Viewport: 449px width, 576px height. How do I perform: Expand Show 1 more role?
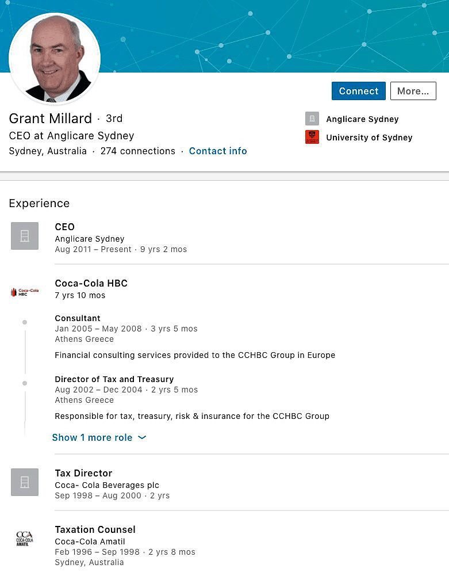pyautogui.click(x=92, y=437)
